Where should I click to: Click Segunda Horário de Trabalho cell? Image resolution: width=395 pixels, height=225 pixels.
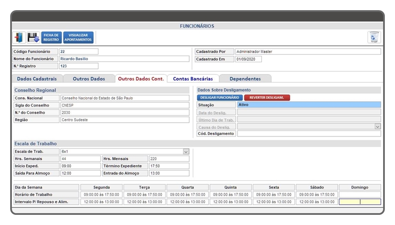click(101, 195)
